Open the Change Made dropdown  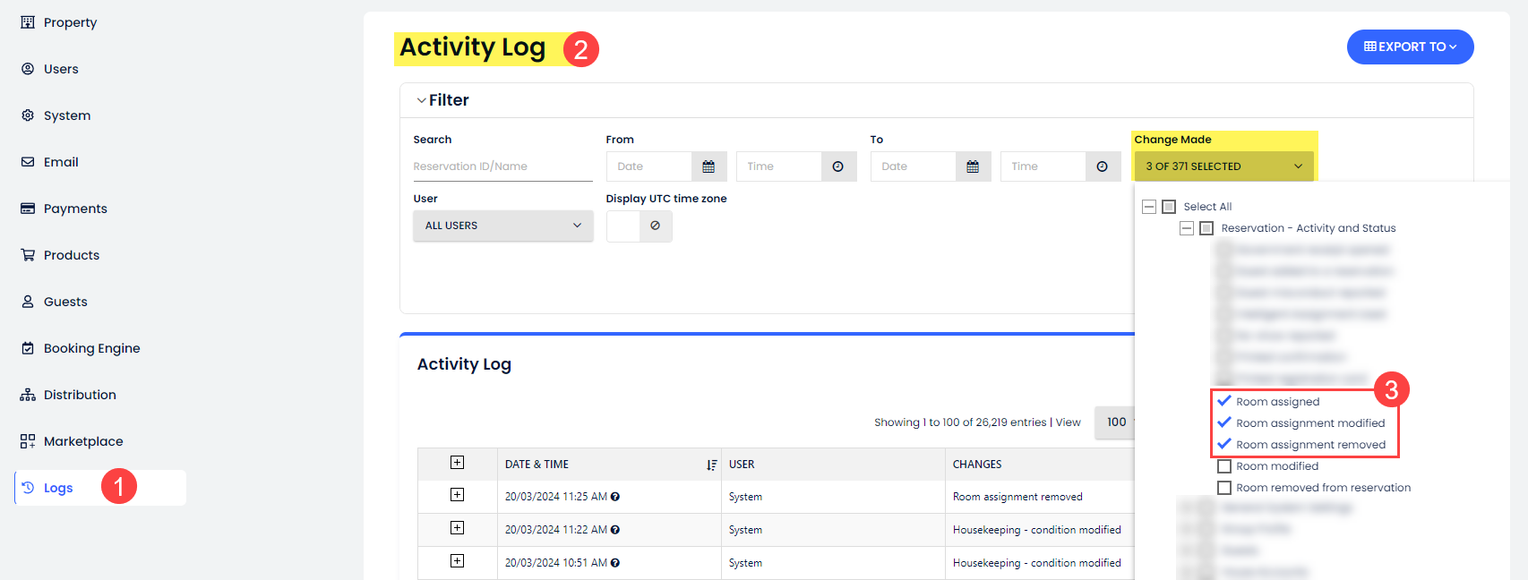point(1223,166)
